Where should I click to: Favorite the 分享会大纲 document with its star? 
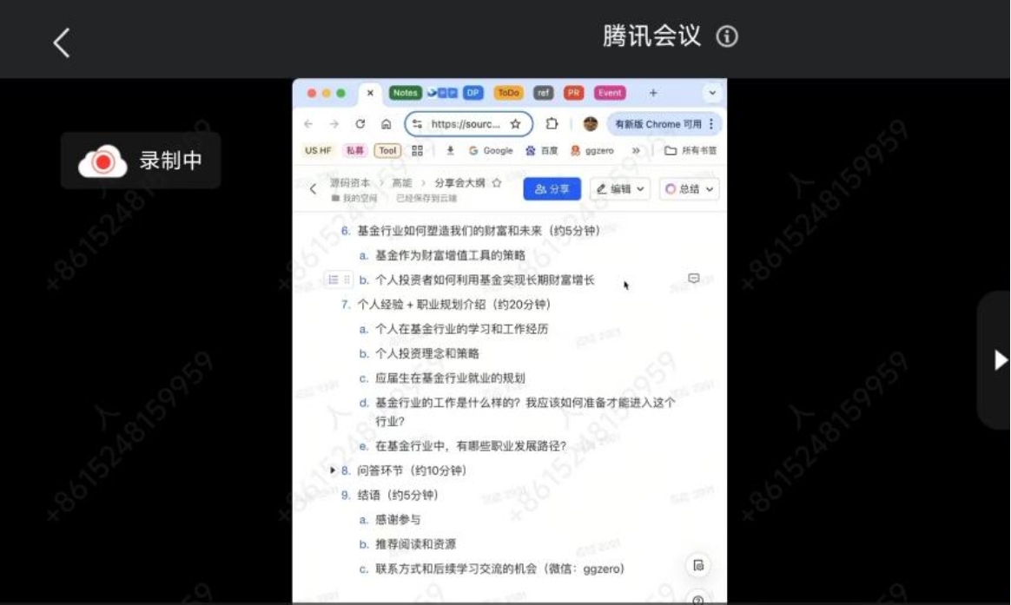point(497,183)
